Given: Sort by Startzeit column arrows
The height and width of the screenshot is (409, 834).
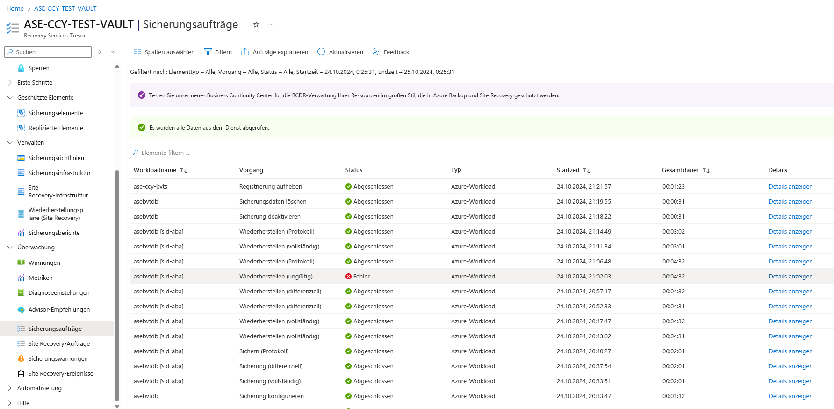Looking at the screenshot, I should [587, 170].
